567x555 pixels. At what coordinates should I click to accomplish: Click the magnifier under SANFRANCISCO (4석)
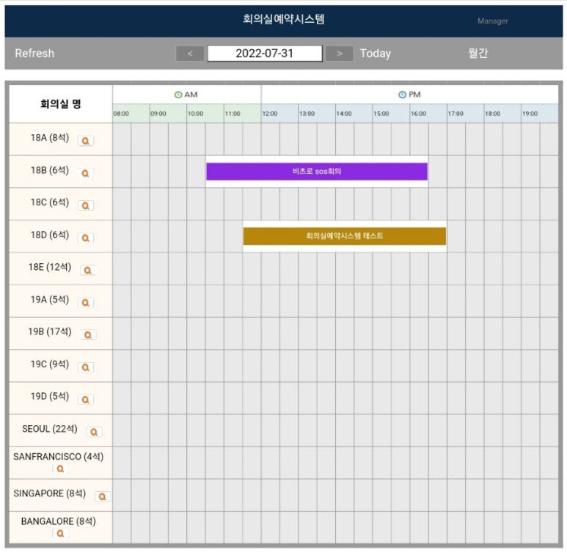click(x=60, y=468)
